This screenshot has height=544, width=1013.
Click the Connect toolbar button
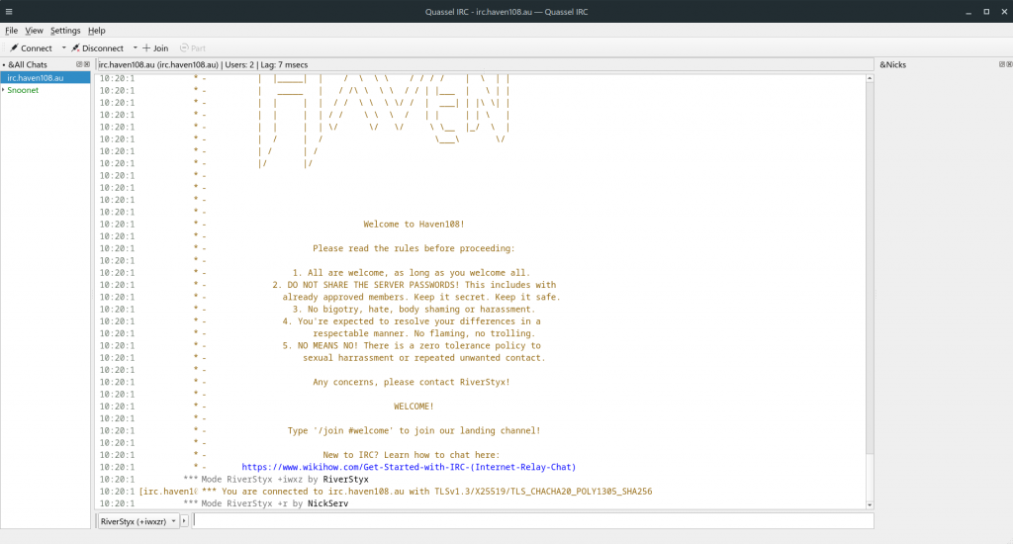tap(31, 47)
